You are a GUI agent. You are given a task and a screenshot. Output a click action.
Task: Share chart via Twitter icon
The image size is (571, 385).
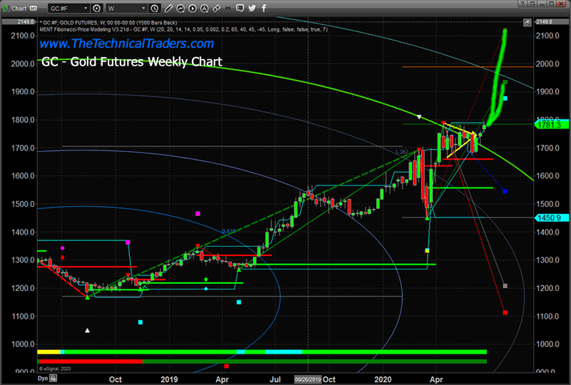point(252,8)
